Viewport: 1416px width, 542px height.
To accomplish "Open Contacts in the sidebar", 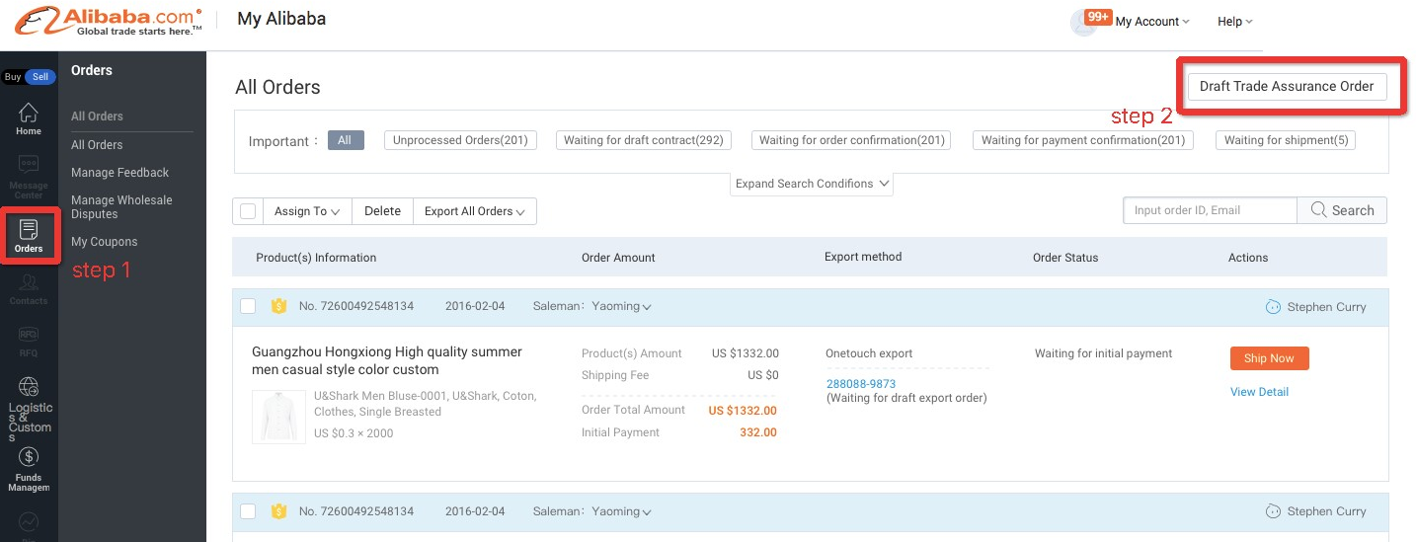I will tap(29, 289).
